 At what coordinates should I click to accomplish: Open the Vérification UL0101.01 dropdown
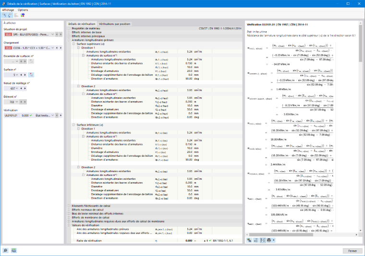(x=53, y=115)
